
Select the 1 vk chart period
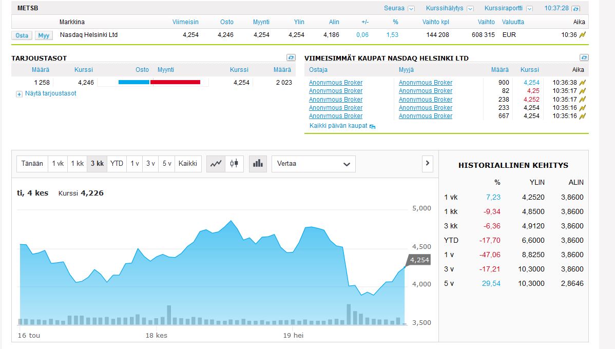click(57, 164)
